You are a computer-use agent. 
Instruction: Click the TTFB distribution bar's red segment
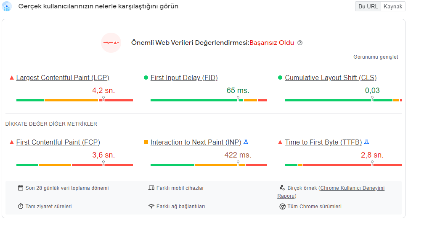point(352,165)
